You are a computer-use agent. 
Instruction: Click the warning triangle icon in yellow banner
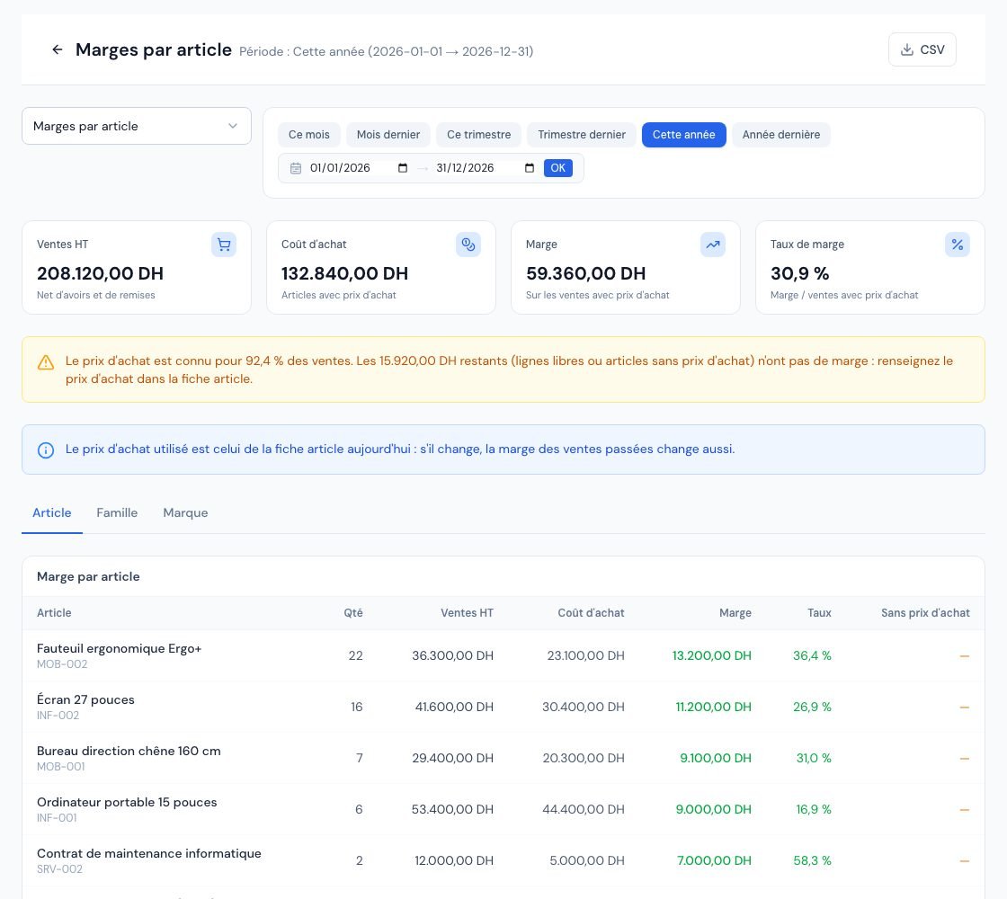pyautogui.click(x=46, y=363)
